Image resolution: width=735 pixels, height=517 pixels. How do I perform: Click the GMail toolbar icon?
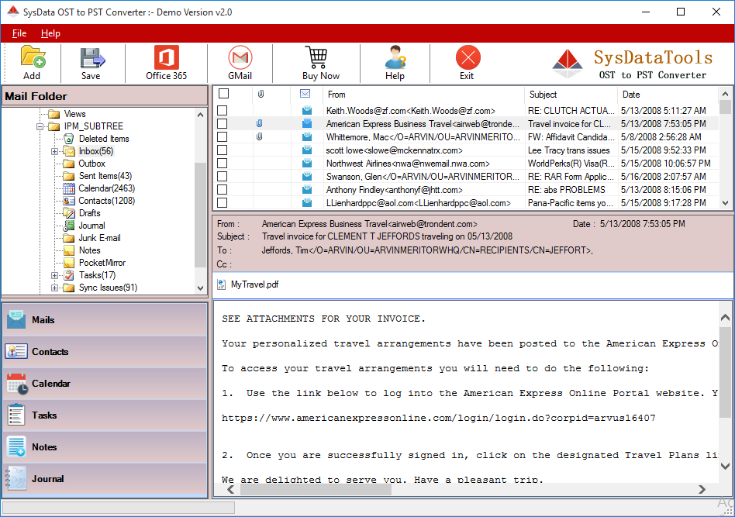pos(240,57)
